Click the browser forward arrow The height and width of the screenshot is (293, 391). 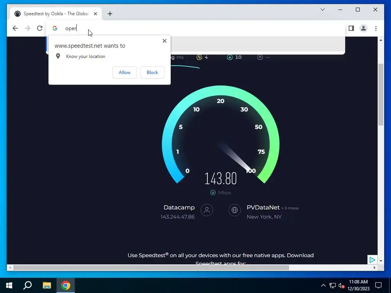[27, 28]
